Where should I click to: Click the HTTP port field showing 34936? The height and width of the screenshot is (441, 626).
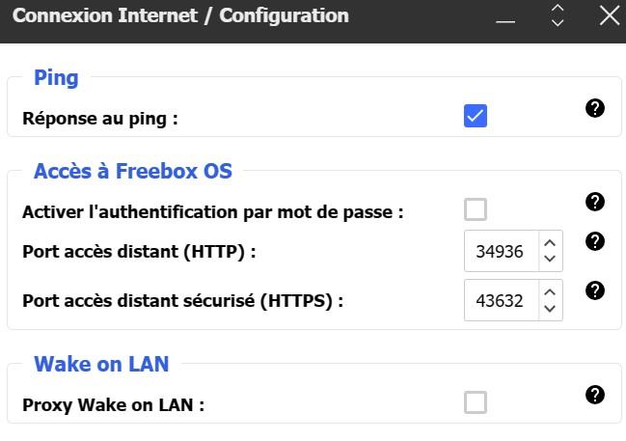[500, 252]
